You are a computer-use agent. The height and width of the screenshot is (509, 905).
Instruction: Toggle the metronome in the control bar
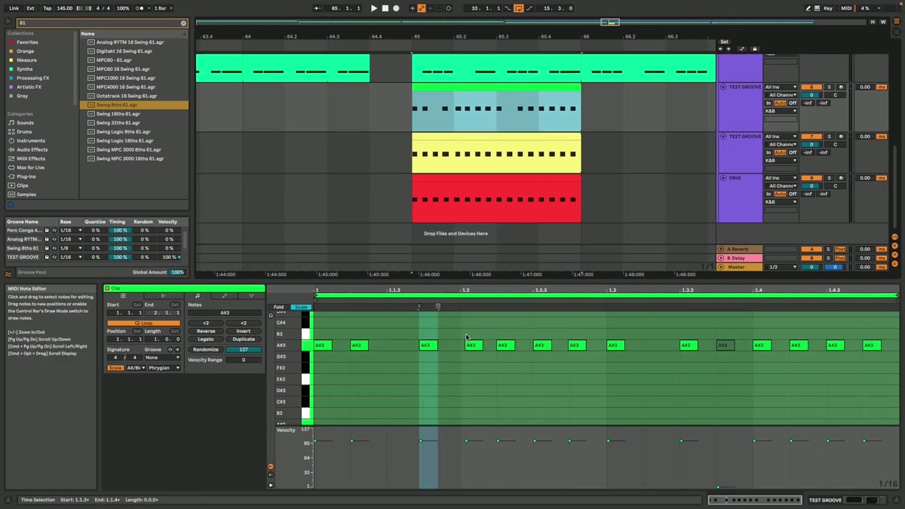coord(141,8)
